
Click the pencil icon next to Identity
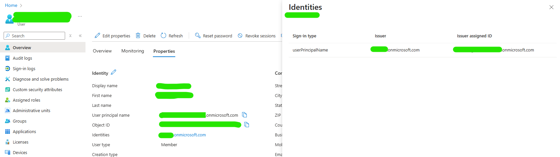tap(113, 72)
